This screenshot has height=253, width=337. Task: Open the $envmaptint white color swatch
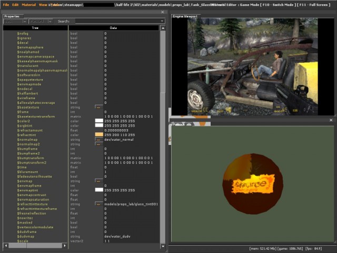99,190
